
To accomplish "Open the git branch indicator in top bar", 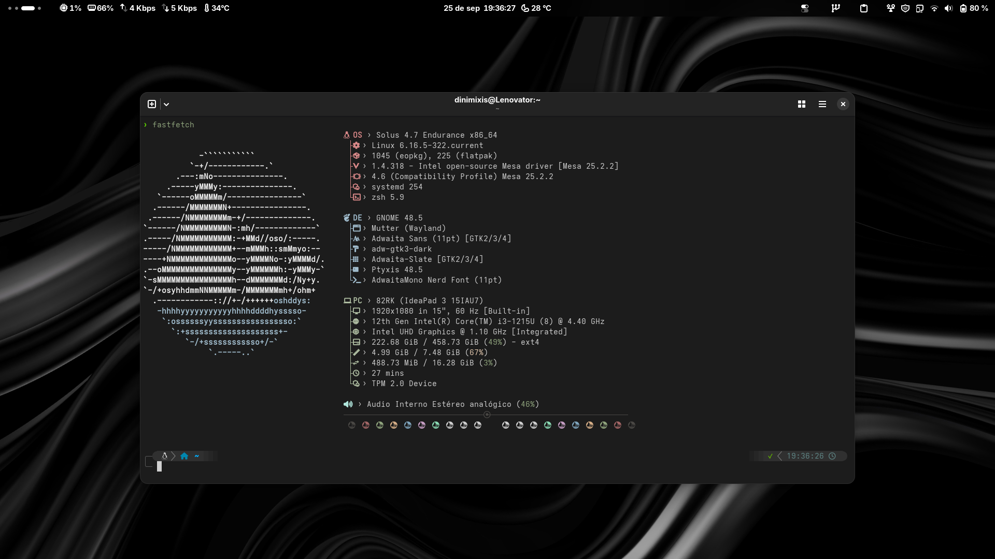I will [835, 8].
